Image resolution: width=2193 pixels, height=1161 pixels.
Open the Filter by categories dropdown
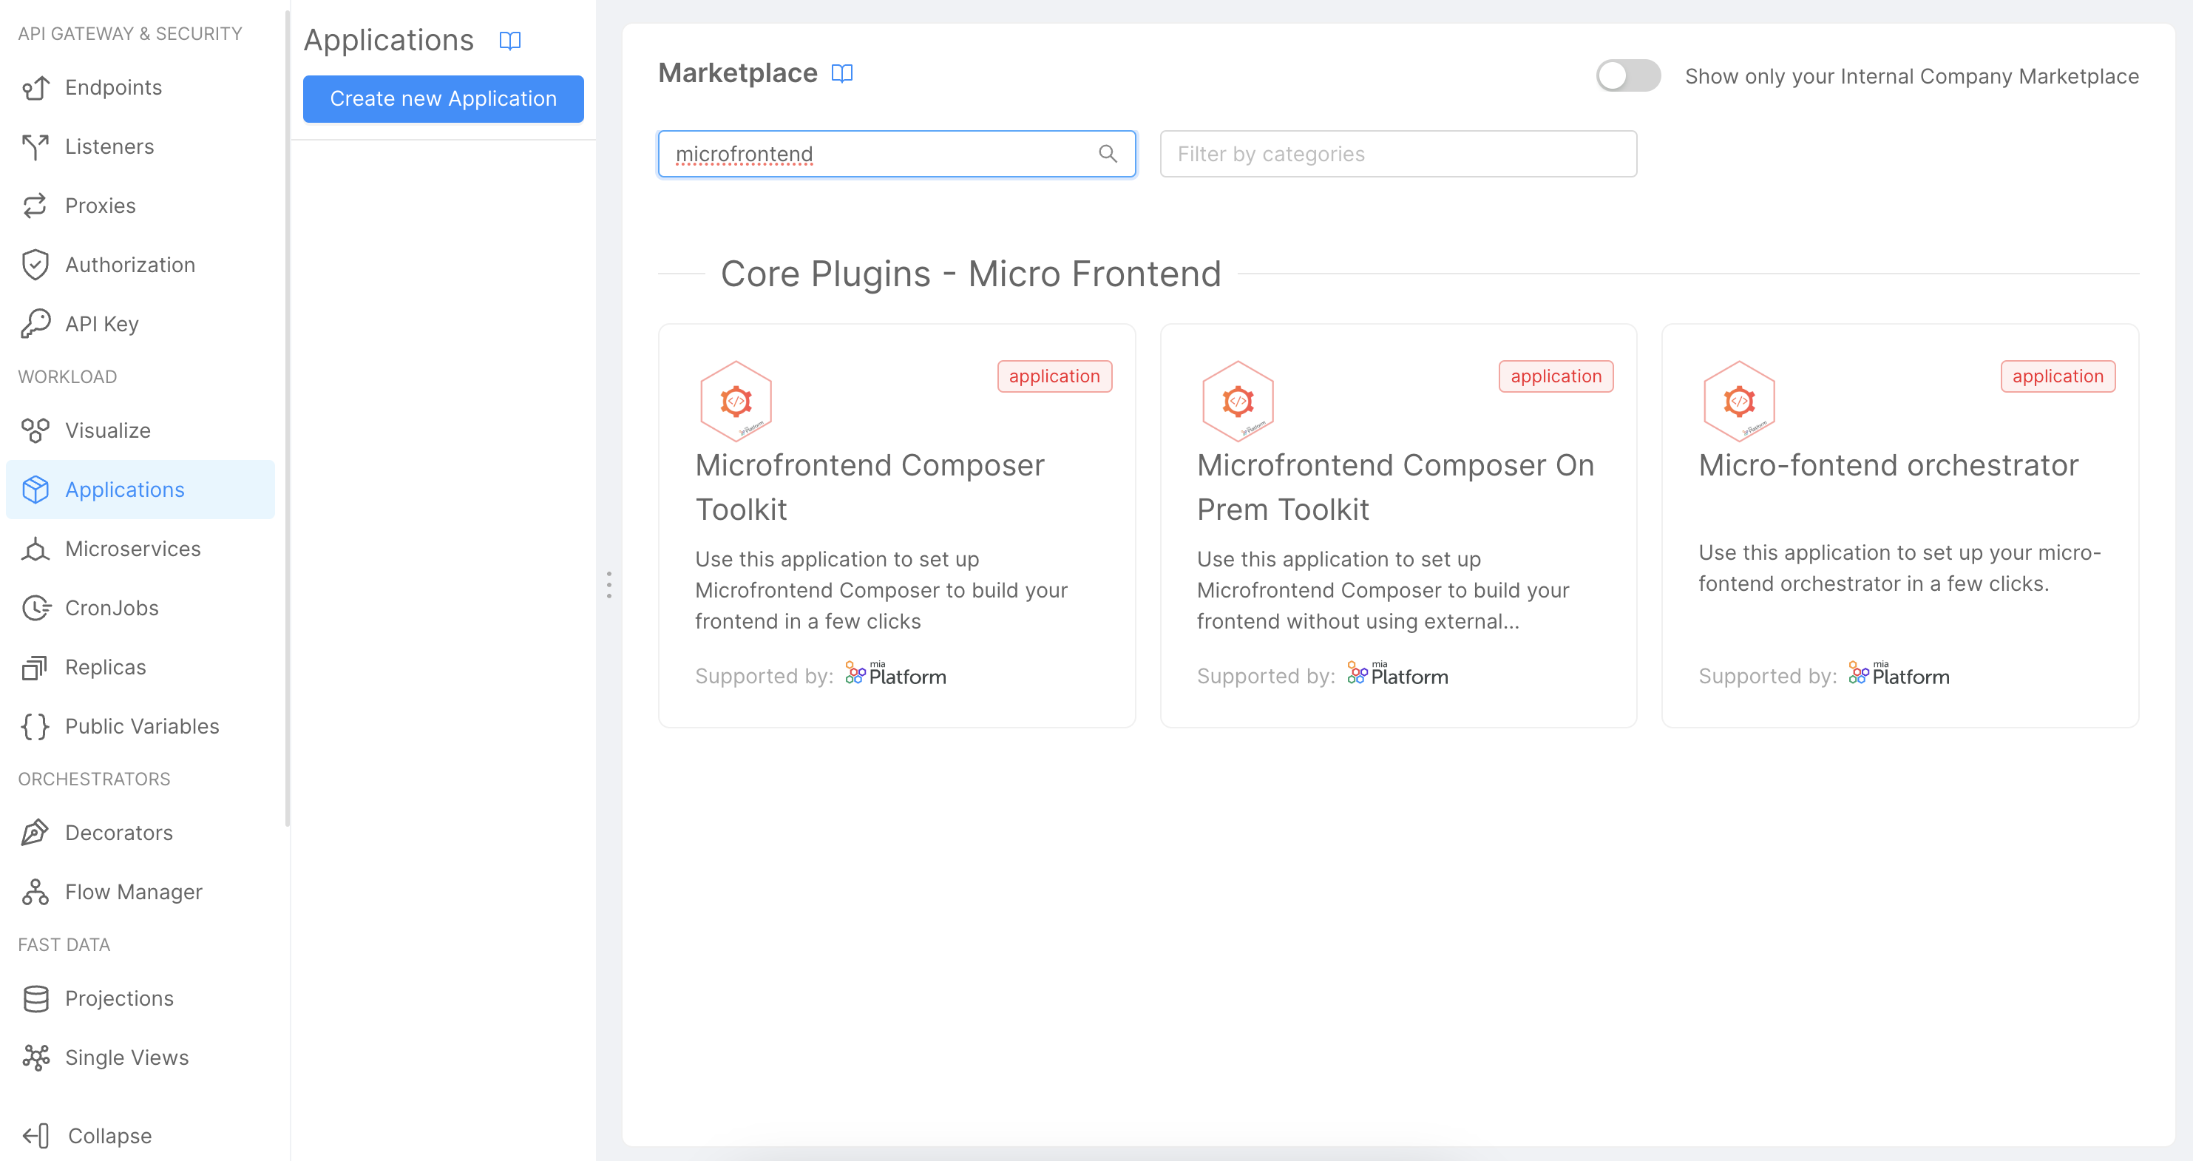[1397, 154]
